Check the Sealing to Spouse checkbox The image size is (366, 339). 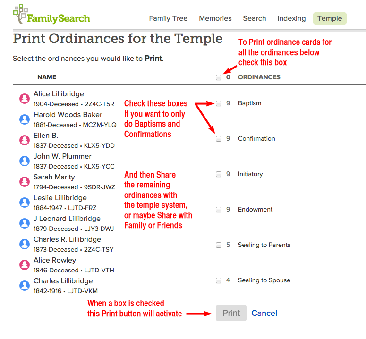(x=219, y=280)
